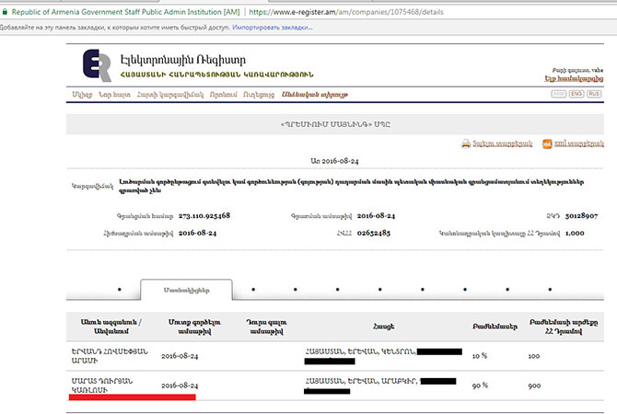This screenshot has height=414, width=617.
Task: Open the bold Անձնական տիրույթ menu item
Action: 315,95
